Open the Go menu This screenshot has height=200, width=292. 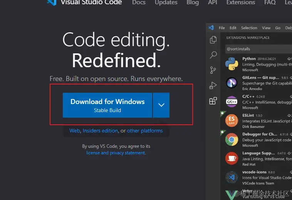coord(278,28)
